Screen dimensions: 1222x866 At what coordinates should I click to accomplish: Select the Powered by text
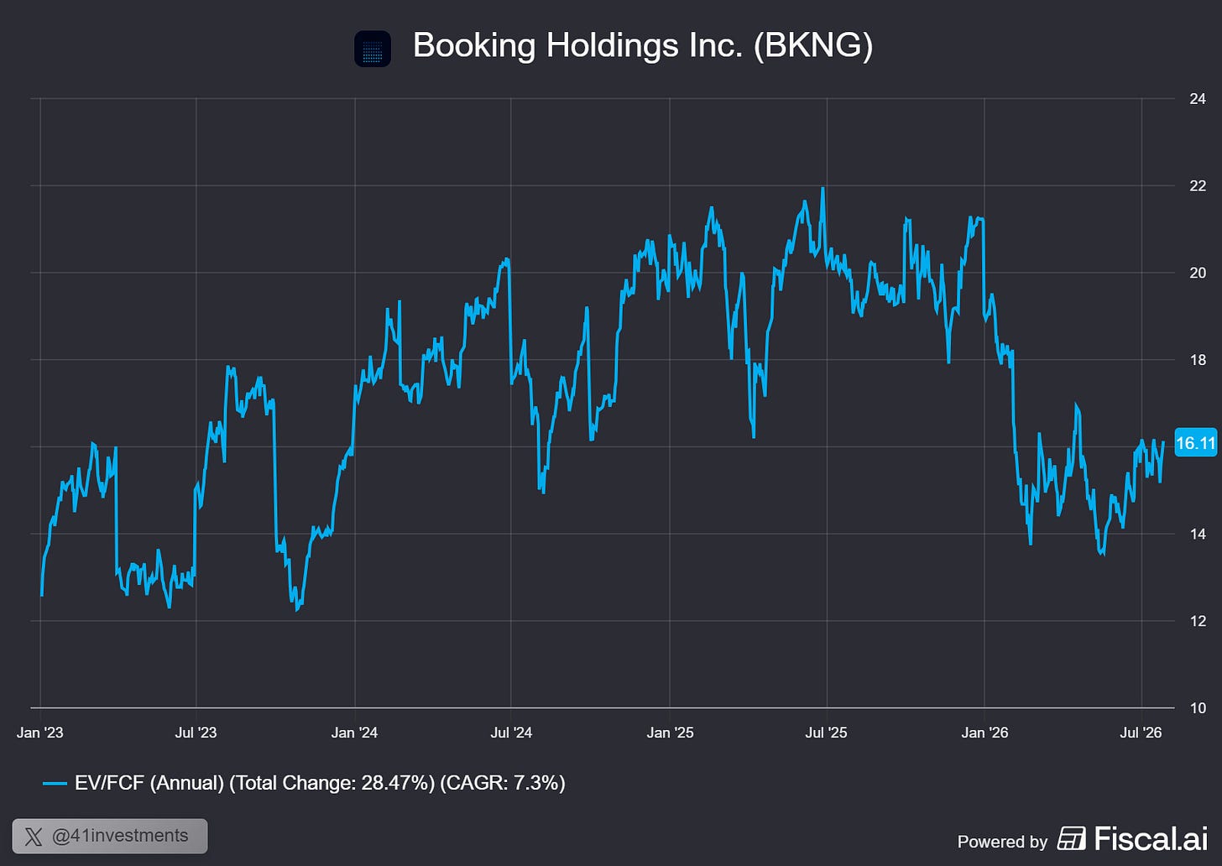1002,842
